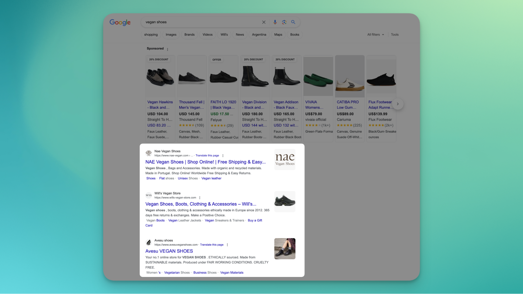Select the Images filter chip
The width and height of the screenshot is (523, 294).
click(x=171, y=34)
